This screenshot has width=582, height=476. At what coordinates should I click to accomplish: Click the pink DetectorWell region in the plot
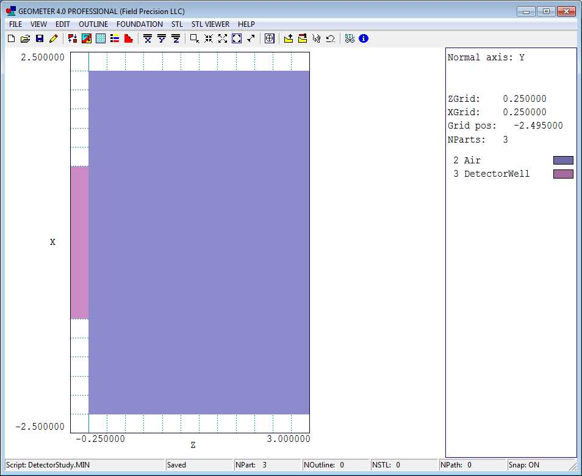[79, 242]
